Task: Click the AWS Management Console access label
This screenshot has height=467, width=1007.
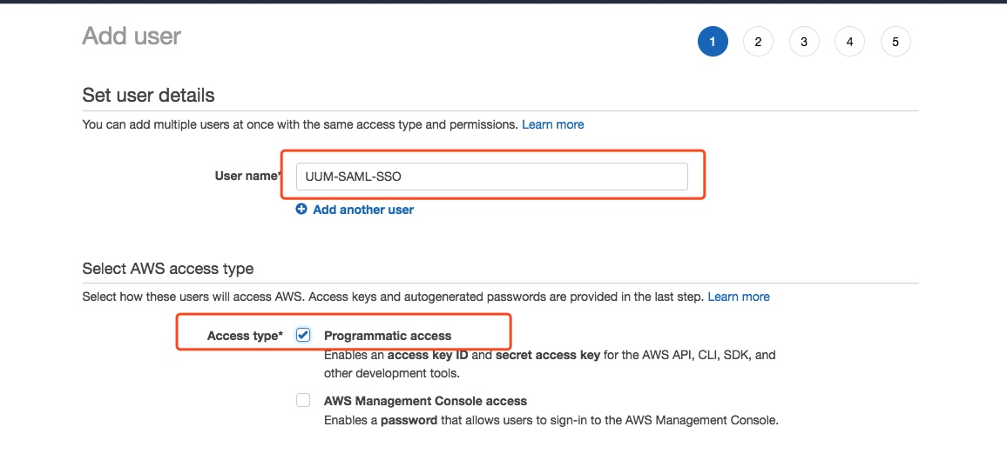Action: 425,401
